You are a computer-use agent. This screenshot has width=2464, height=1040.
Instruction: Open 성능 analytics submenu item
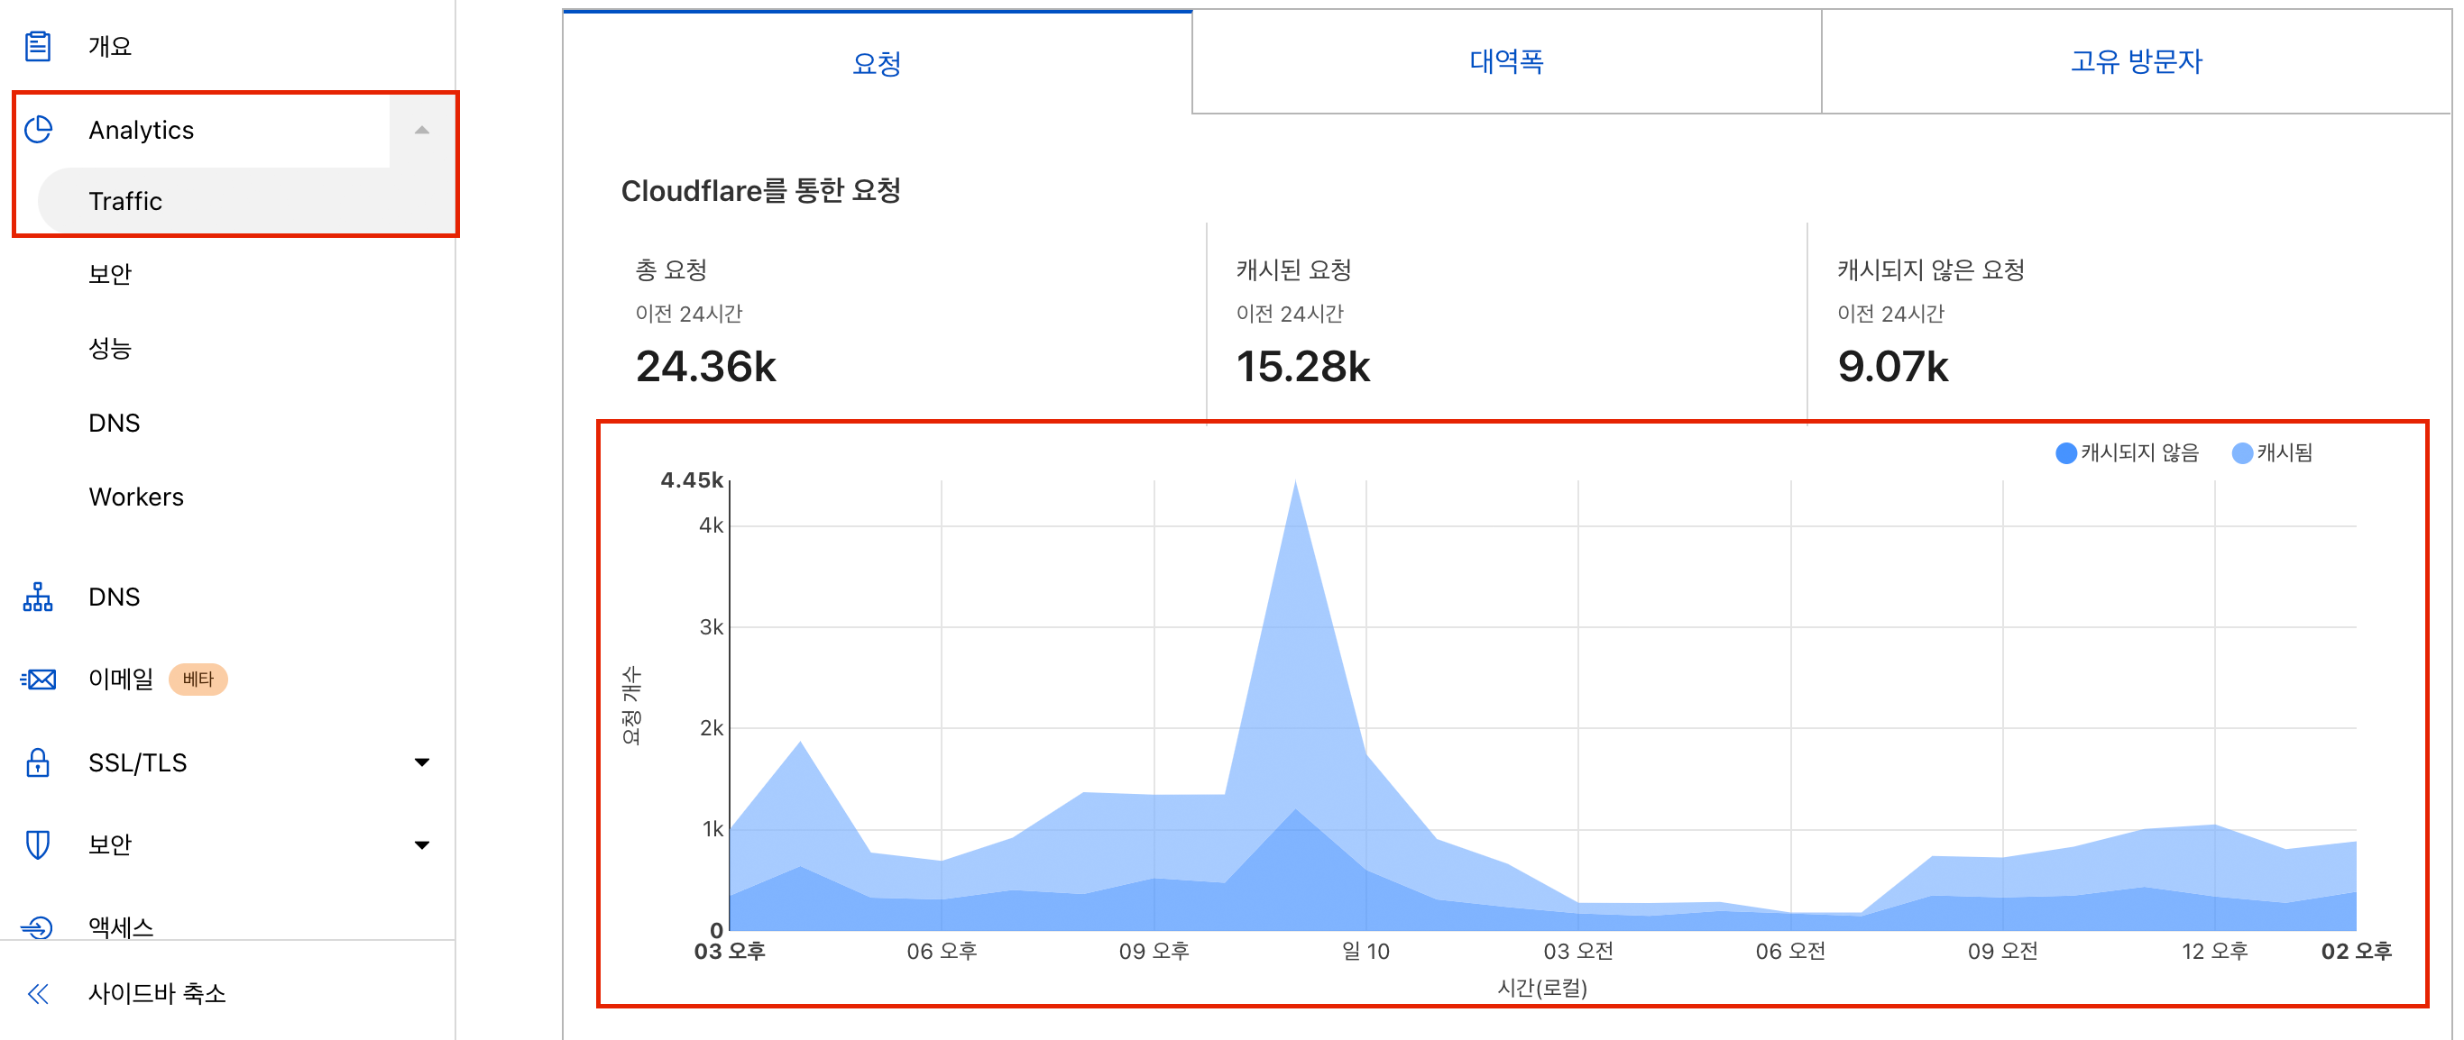(110, 348)
